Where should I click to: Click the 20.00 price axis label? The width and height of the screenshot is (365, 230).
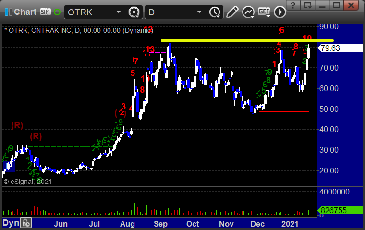(x=329, y=170)
